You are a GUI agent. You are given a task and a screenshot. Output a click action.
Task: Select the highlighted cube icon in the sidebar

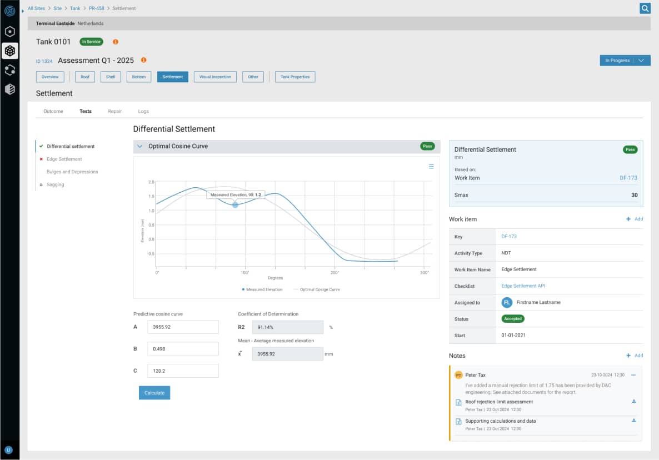coord(9,51)
